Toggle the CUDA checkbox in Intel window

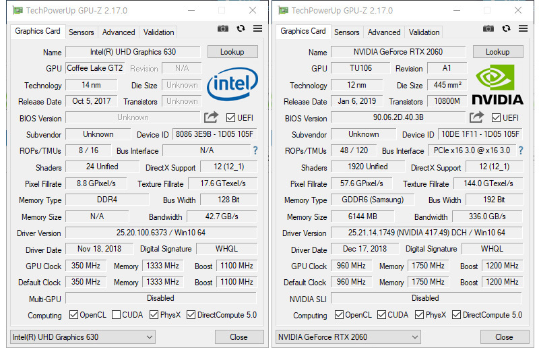[117, 315]
